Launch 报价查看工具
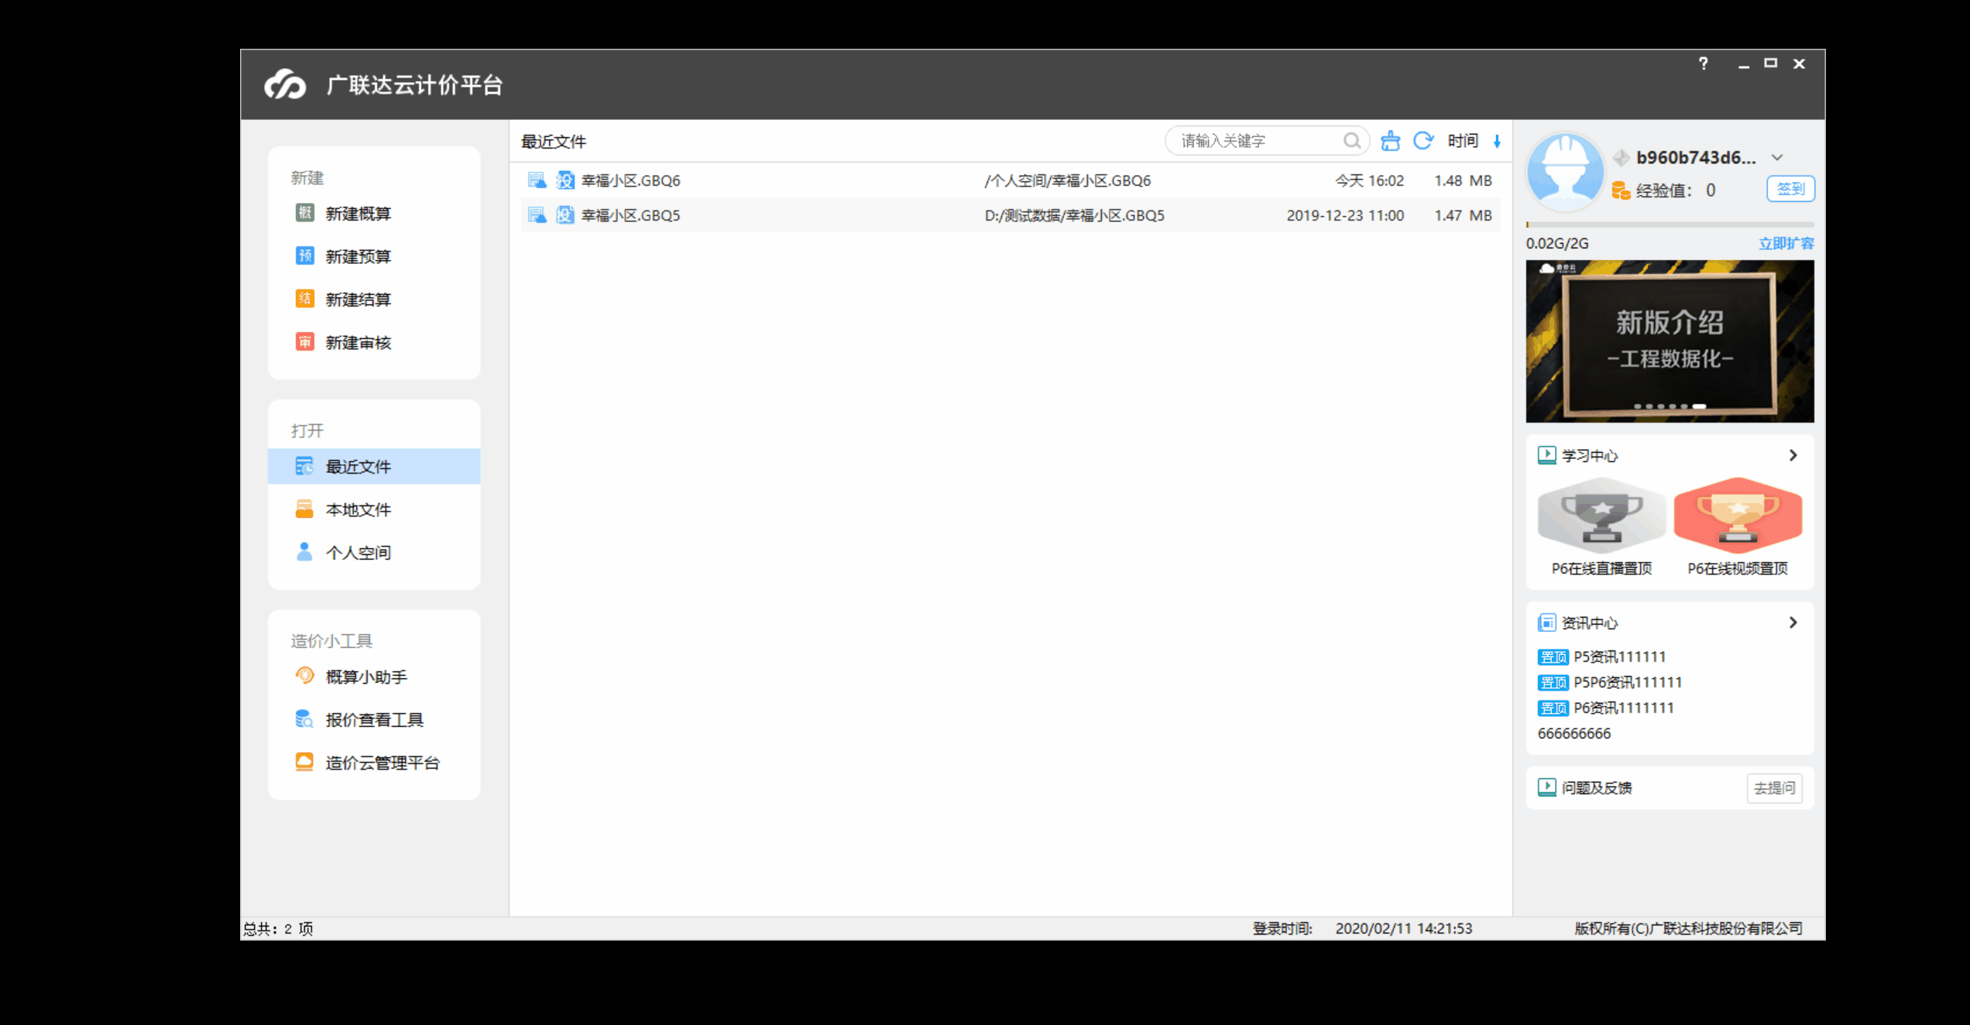Screen dimensions: 1970x1025 (373, 720)
